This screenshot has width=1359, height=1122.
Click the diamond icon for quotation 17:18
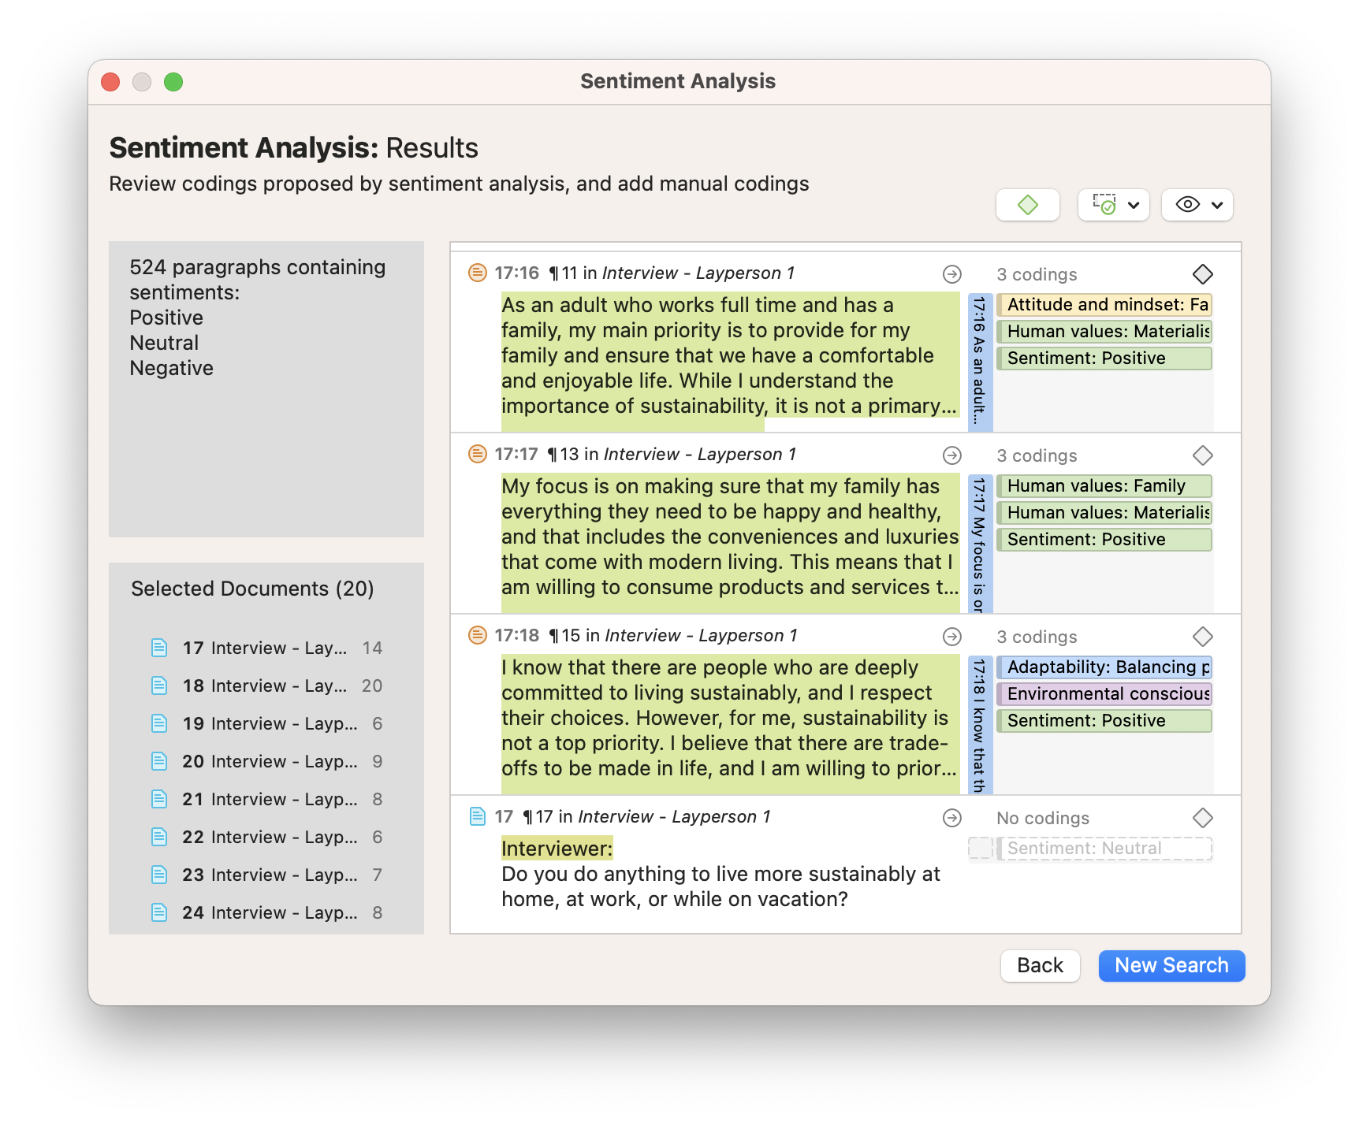tap(1202, 637)
